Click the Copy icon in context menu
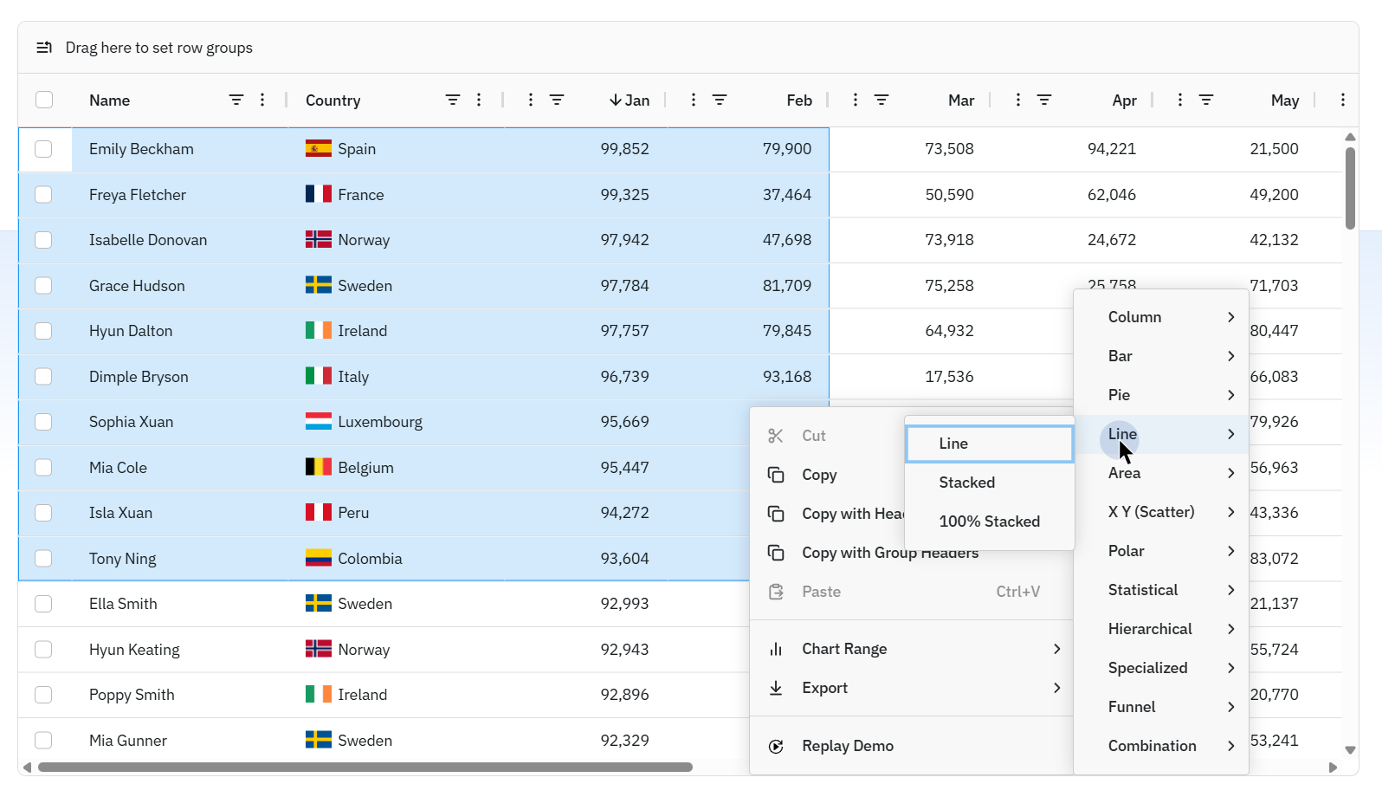 tap(776, 475)
